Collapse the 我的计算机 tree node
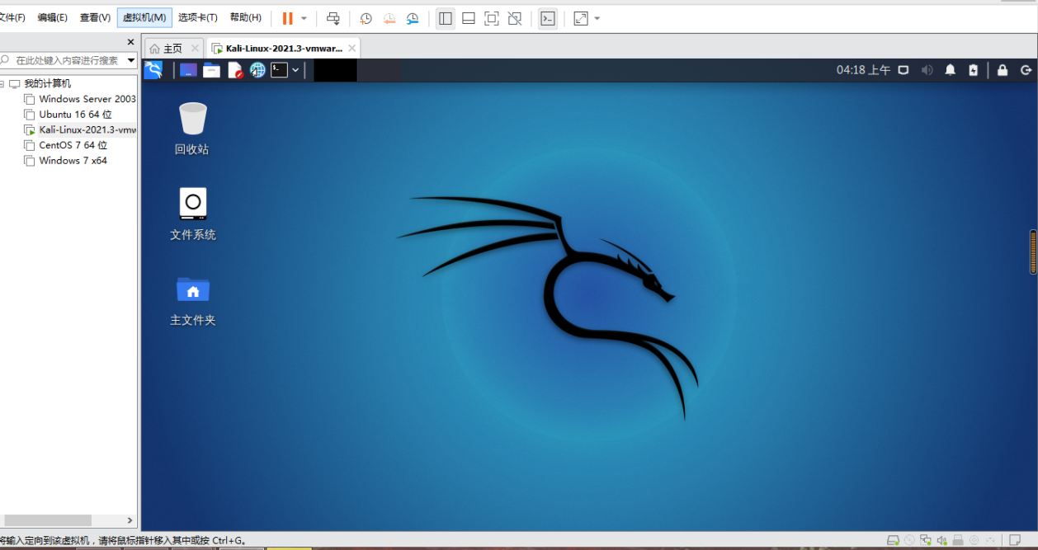This screenshot has width=1038, height=550. [3, 83]
